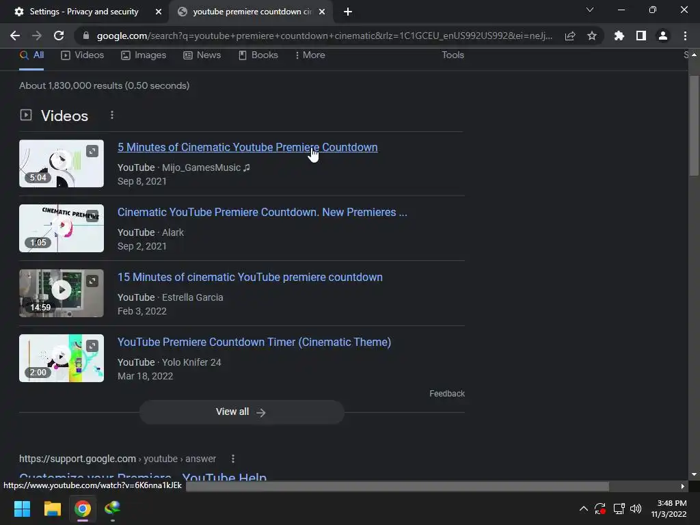Expand preview on the 2:00 thumbnail

tap(92, 346)
